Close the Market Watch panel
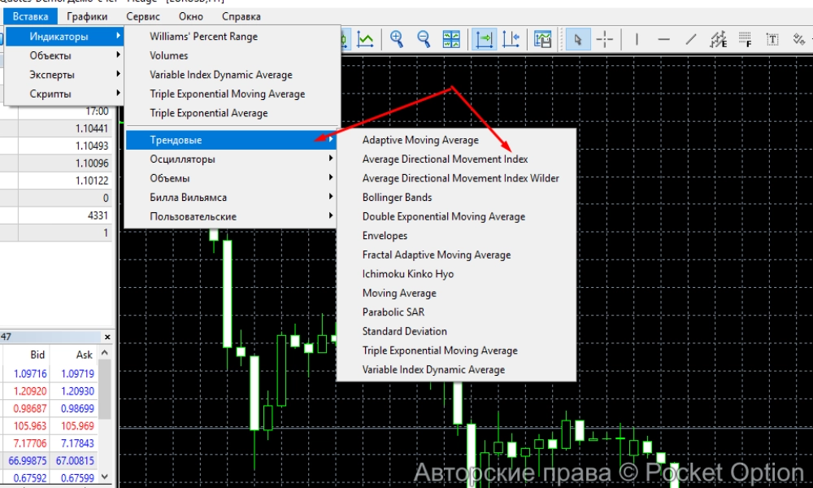 (x=107, y=337)
